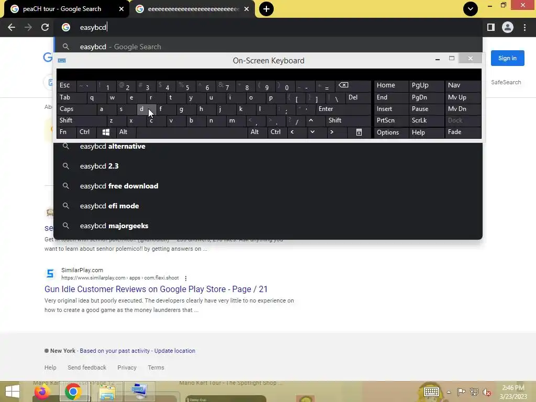The image size is (536, 402).
Task: Toggle the Fn key
Action: [66, 132]
